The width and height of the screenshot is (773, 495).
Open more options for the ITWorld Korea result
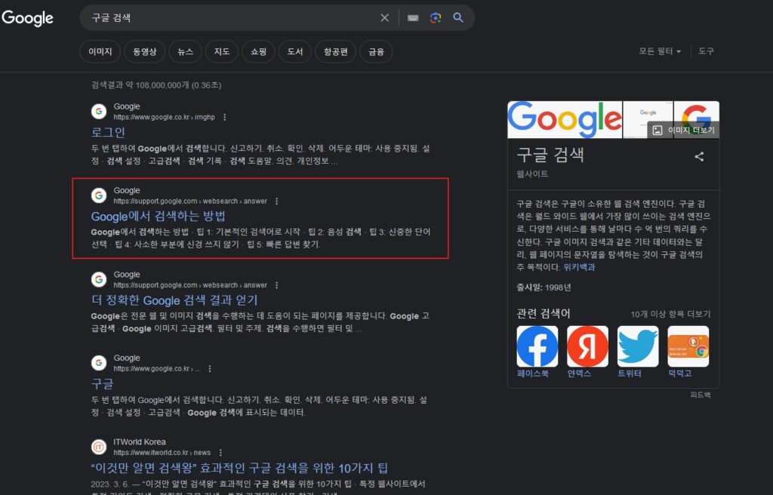[220, 453]
